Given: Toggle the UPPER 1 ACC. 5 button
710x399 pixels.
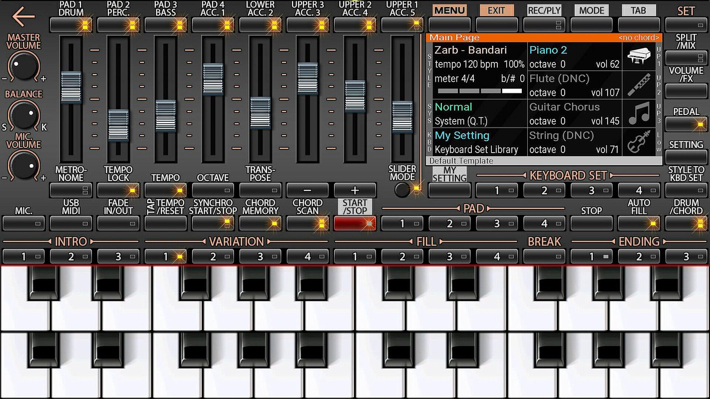Looking at the screenshot, I should (402, 25).
